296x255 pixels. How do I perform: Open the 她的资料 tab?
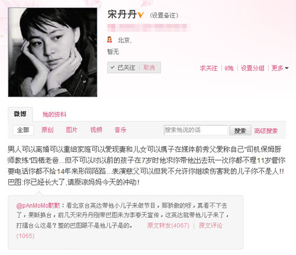(54, 114)
